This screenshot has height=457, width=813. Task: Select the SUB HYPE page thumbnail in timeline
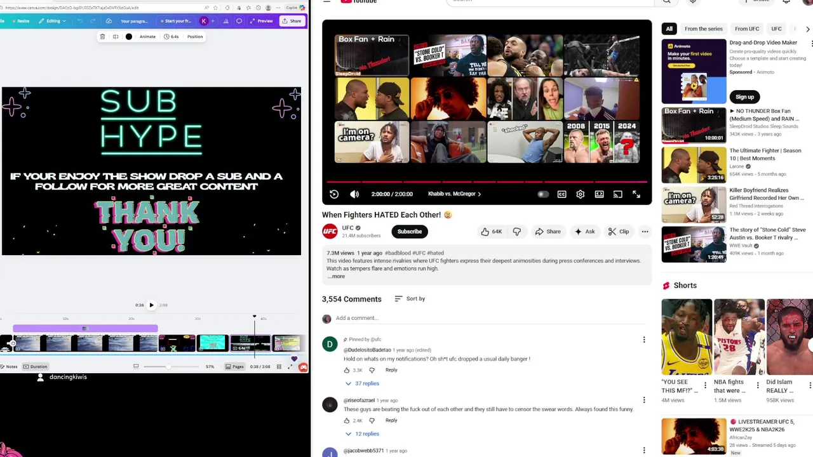click(x=250, y=343)
